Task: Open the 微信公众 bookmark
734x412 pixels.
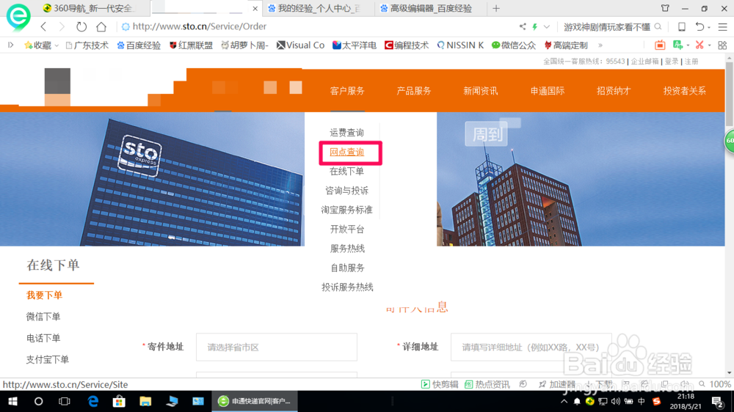Action: pyautogui.click(x=514, y=45)
